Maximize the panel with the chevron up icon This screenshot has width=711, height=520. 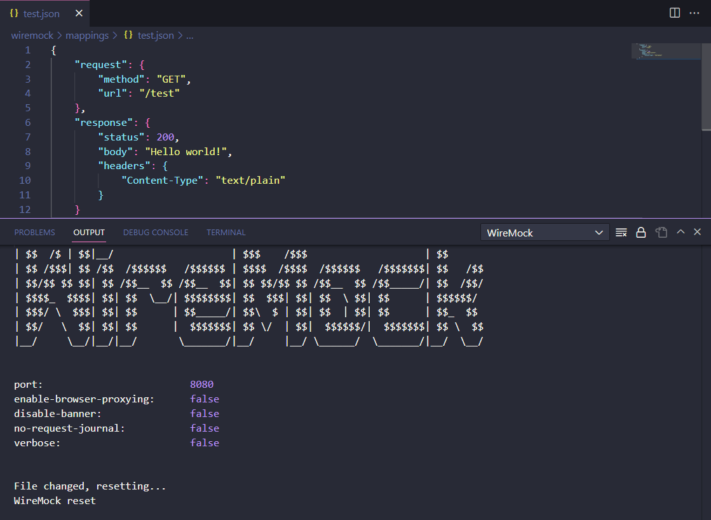point(681,232)
